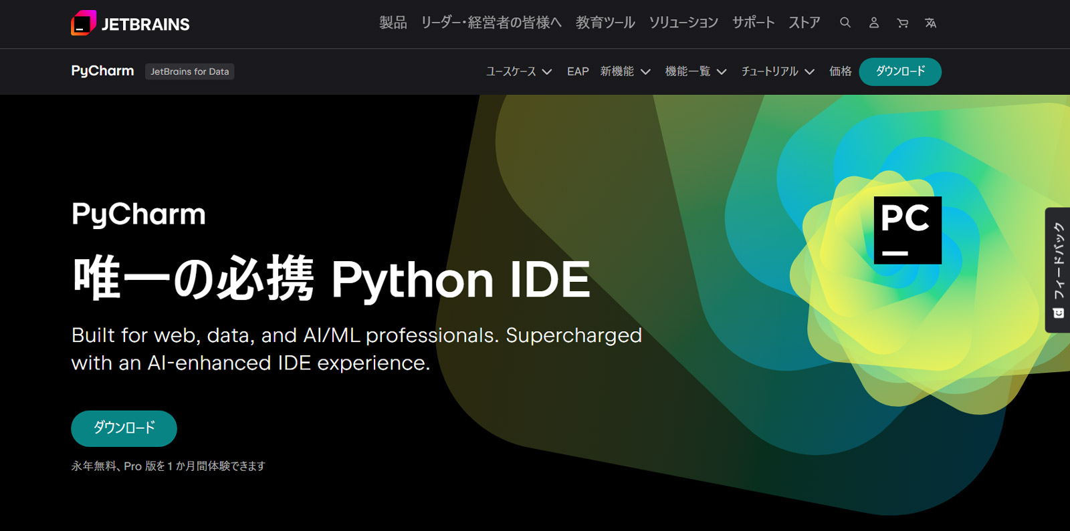Click the PyCharm product name in subnav
The height and width of the screenshot is (531, 1070).
(x=102, y=71)
